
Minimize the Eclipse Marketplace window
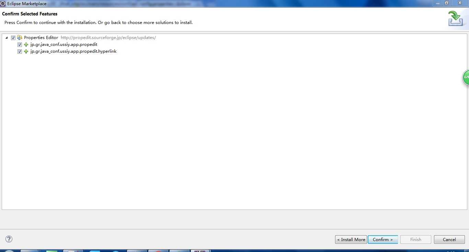click(x=437, y=3)
